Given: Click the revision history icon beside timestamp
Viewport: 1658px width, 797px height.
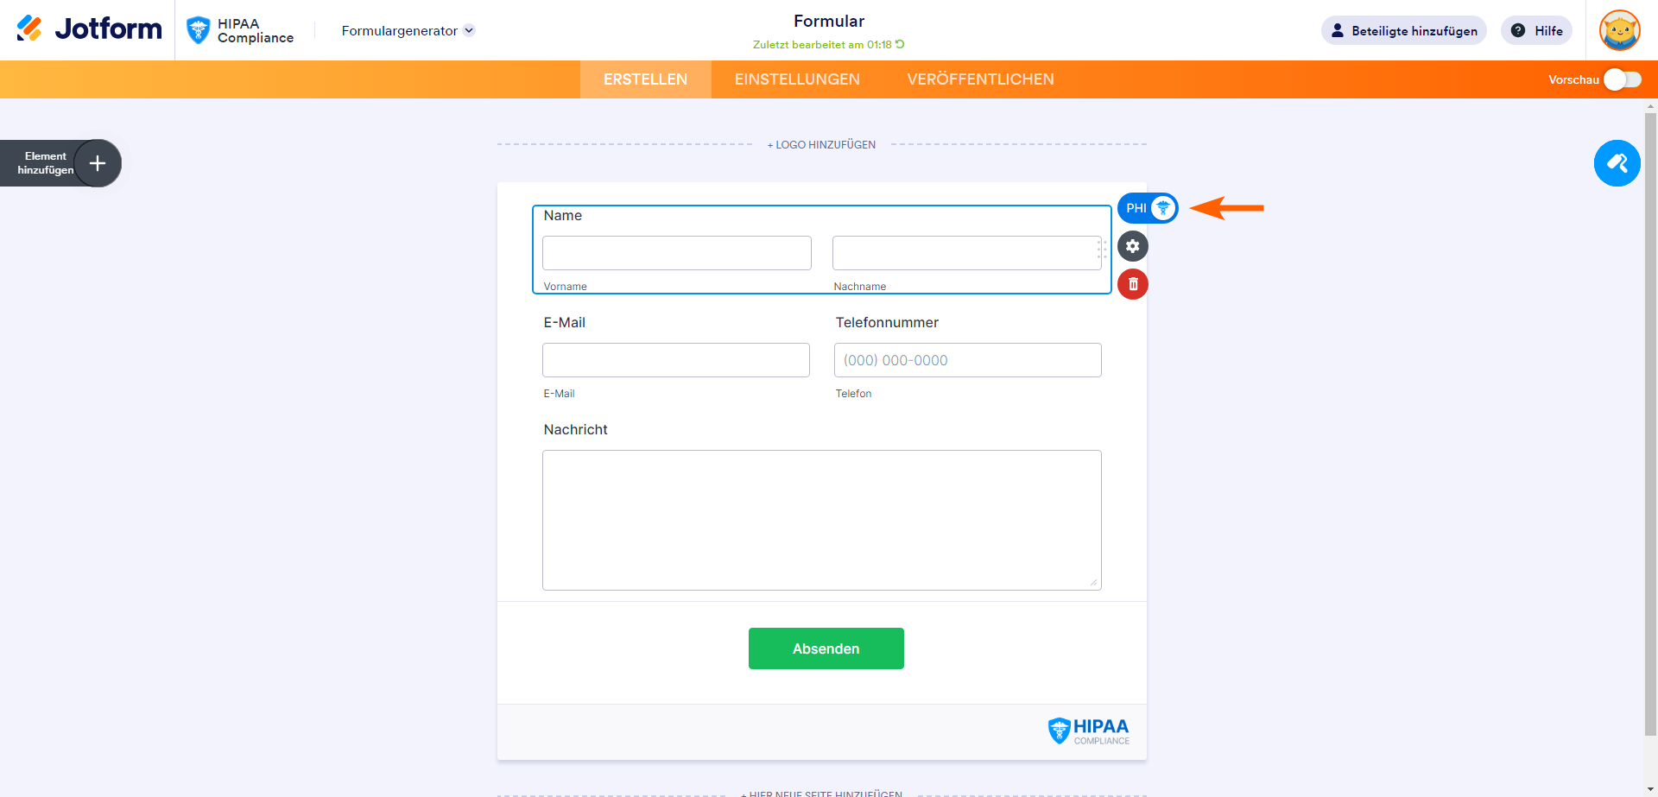Looking at the screenshot, I should tap(900, 44).
